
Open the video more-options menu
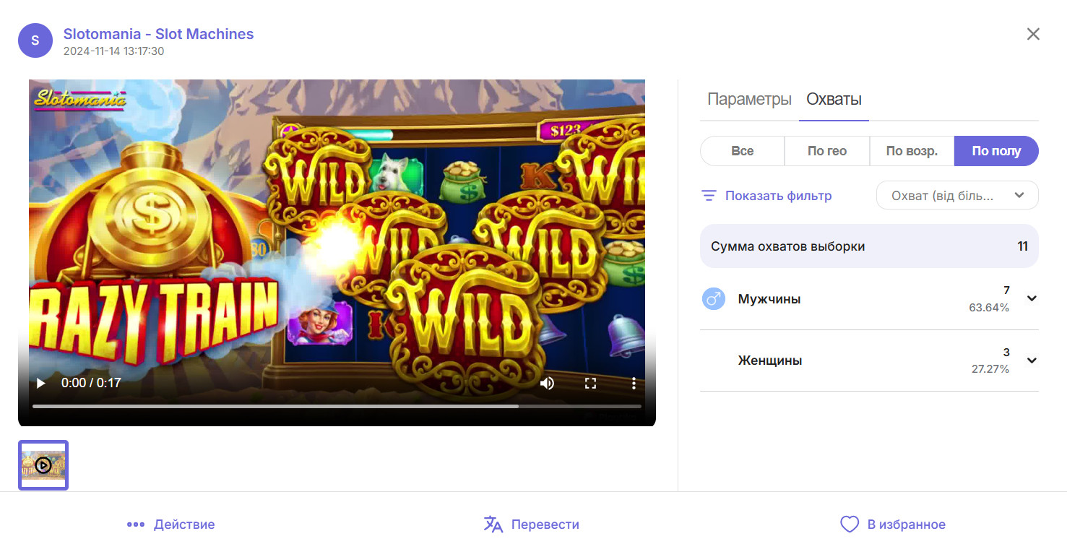634,383
